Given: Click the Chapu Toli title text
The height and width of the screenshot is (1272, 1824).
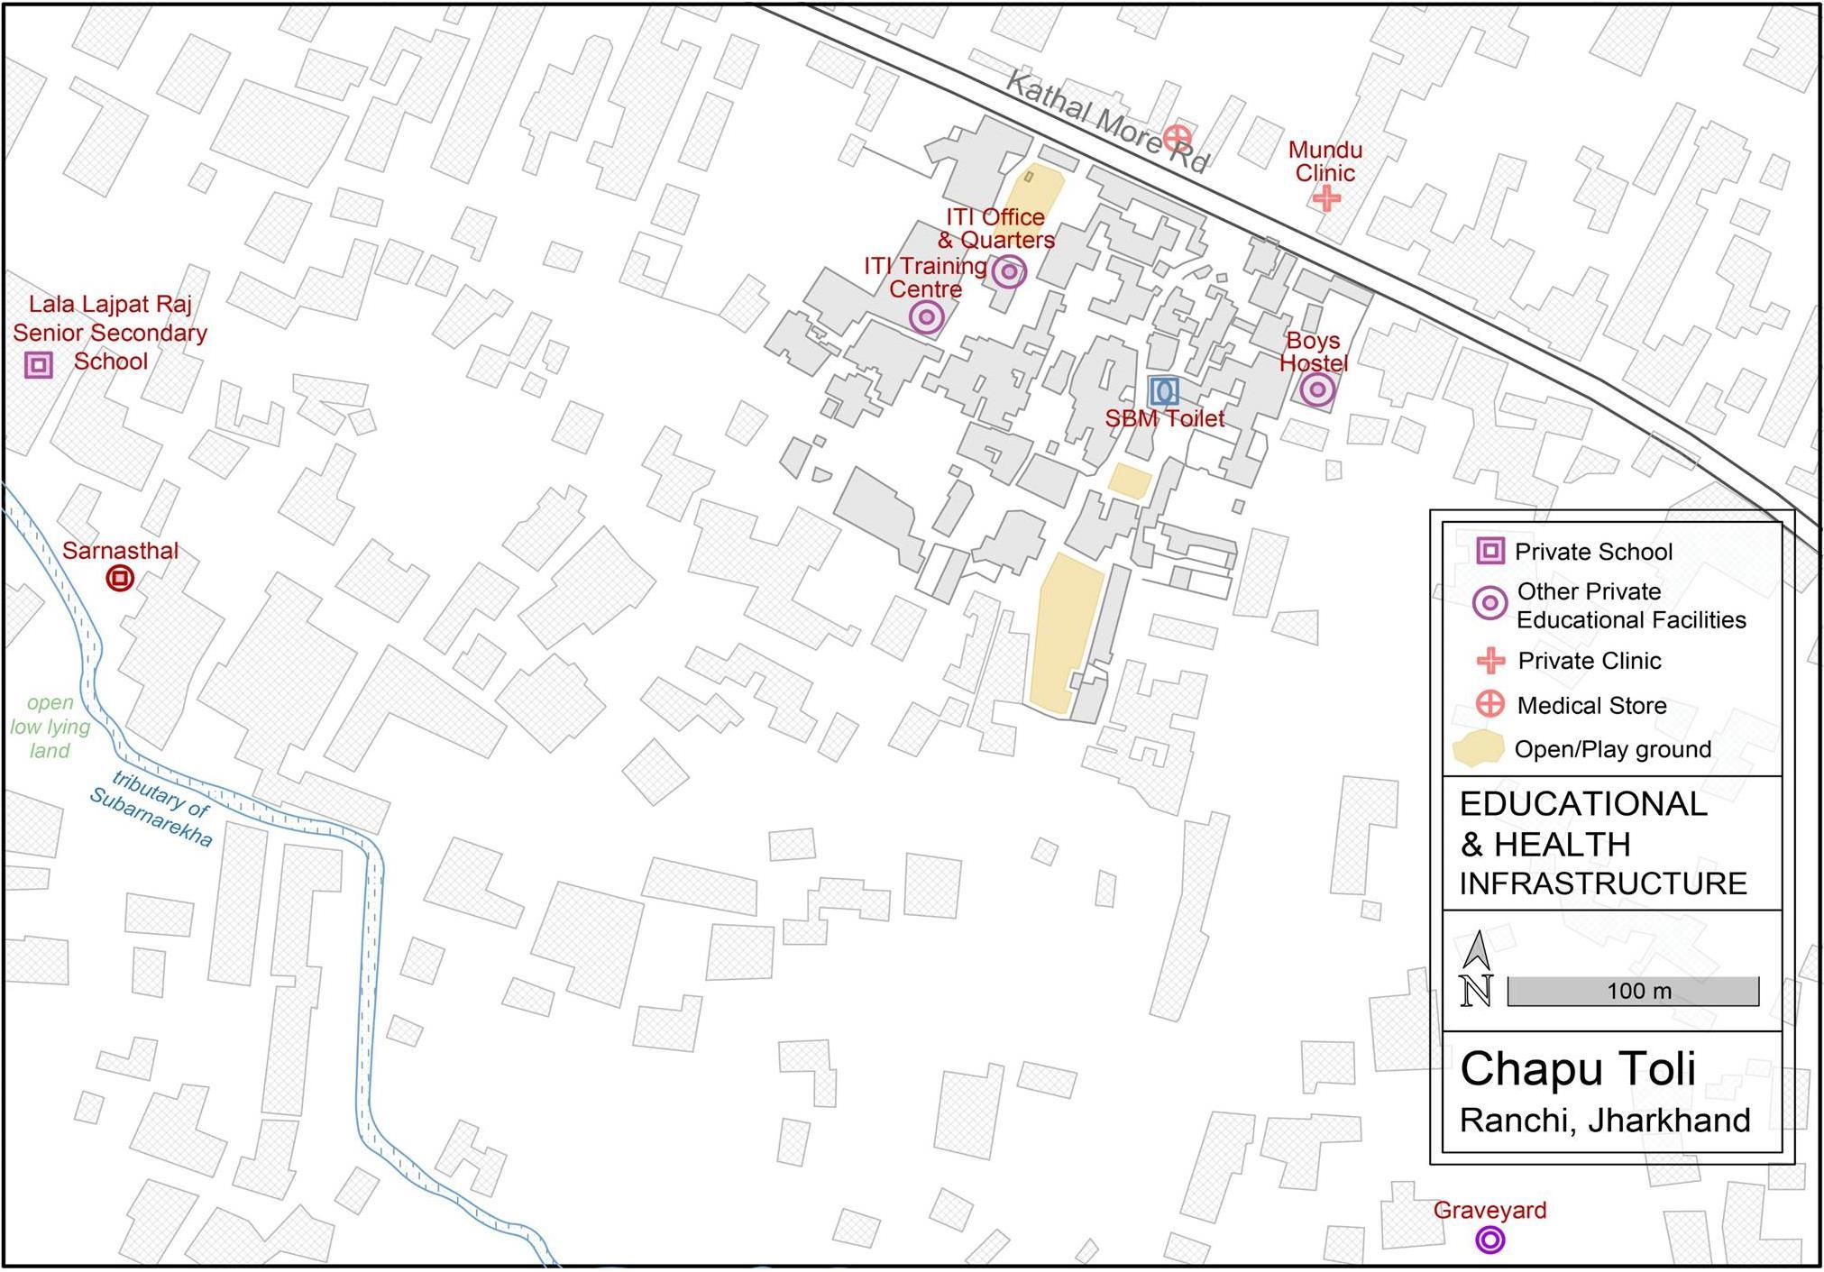Looking at the screenshot, I should tap(1578, 1069).
